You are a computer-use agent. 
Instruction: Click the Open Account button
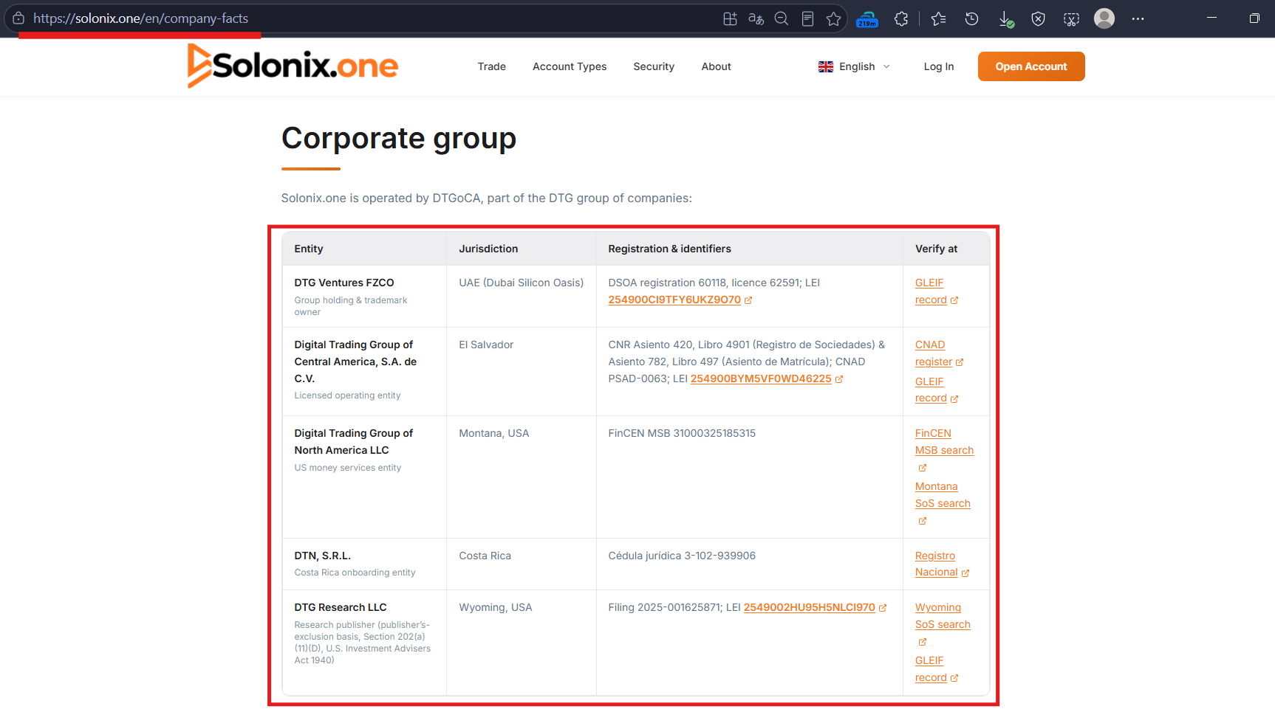1031,66
